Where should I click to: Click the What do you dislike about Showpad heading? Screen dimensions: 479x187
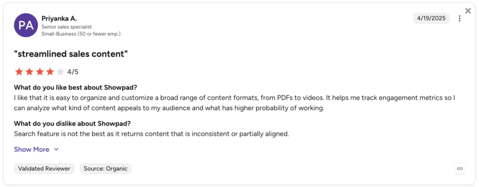(73, 124)
